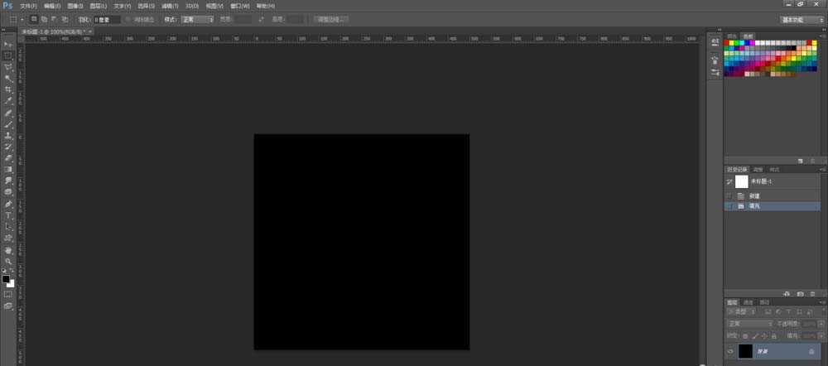Click the foreground color square in toolbar

pos(6,278)
